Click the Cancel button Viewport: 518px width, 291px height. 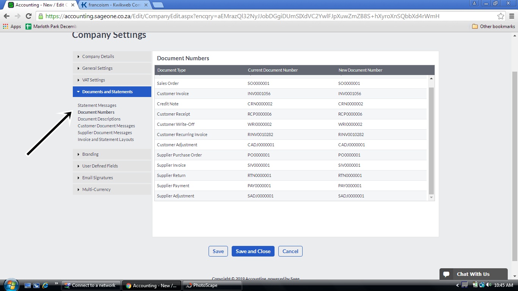tap(290, 251)
